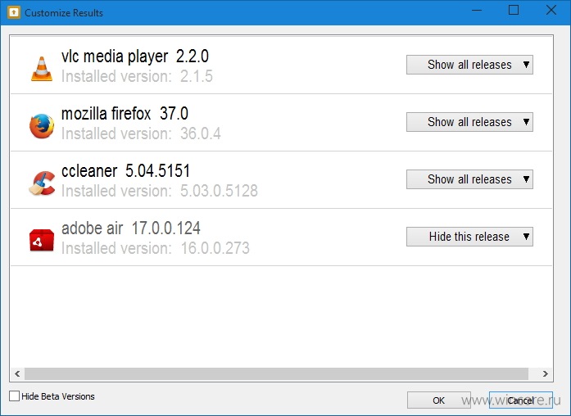
Task: Click Installed version: 2.1.5 text
Action: pyautogui.click(x=137, y=76)
